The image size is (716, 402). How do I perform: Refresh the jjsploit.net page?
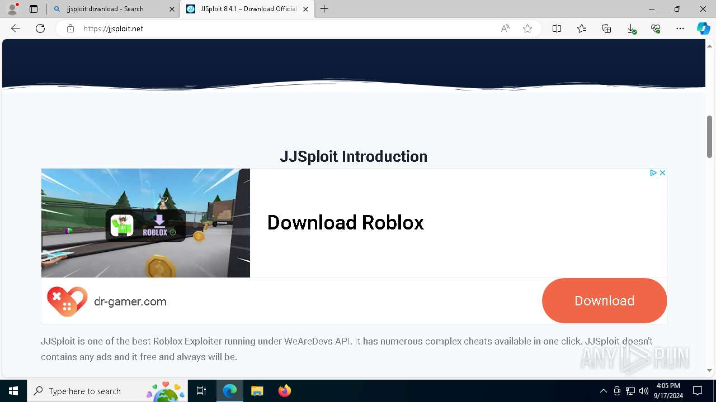(40, 28)
